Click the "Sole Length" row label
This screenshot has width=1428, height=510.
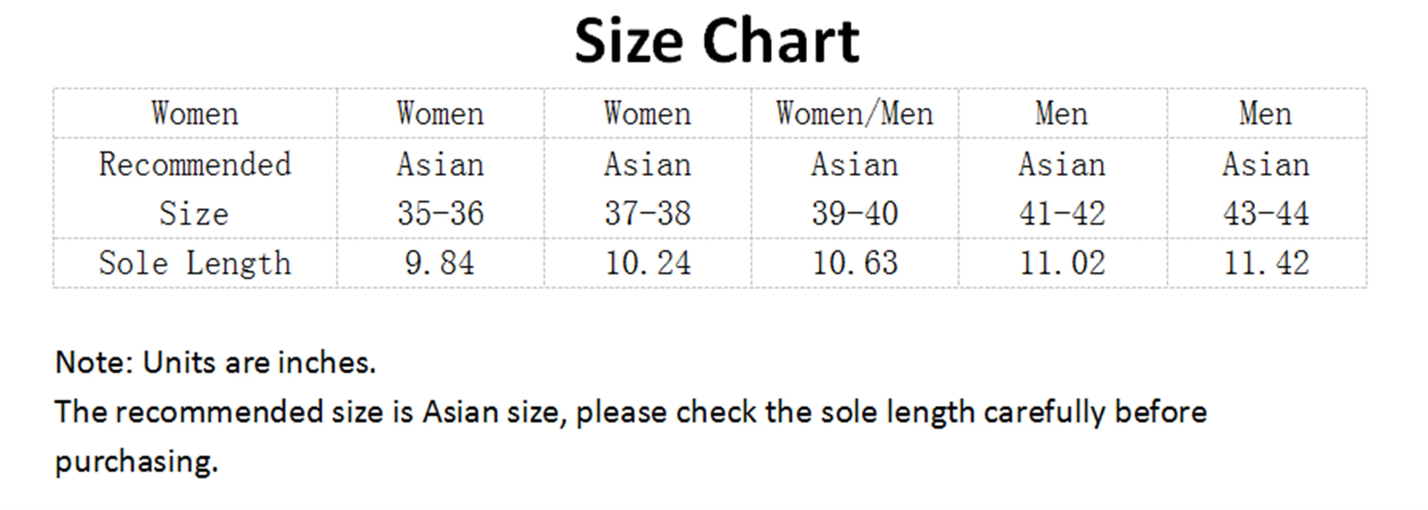pos(195,263)
